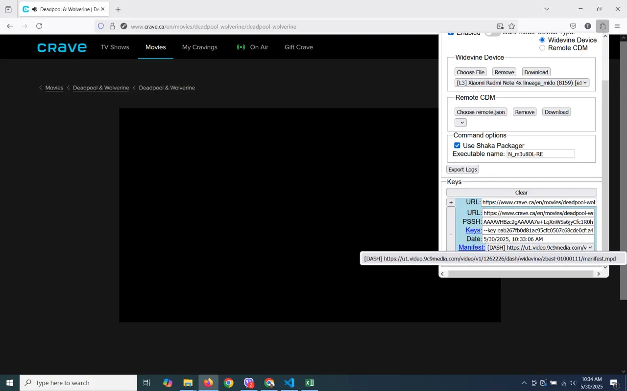
Task: Click the Crave logo
Action: (62, 47)
